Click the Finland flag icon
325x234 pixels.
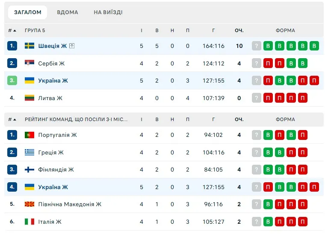click(x=30, y=170)
